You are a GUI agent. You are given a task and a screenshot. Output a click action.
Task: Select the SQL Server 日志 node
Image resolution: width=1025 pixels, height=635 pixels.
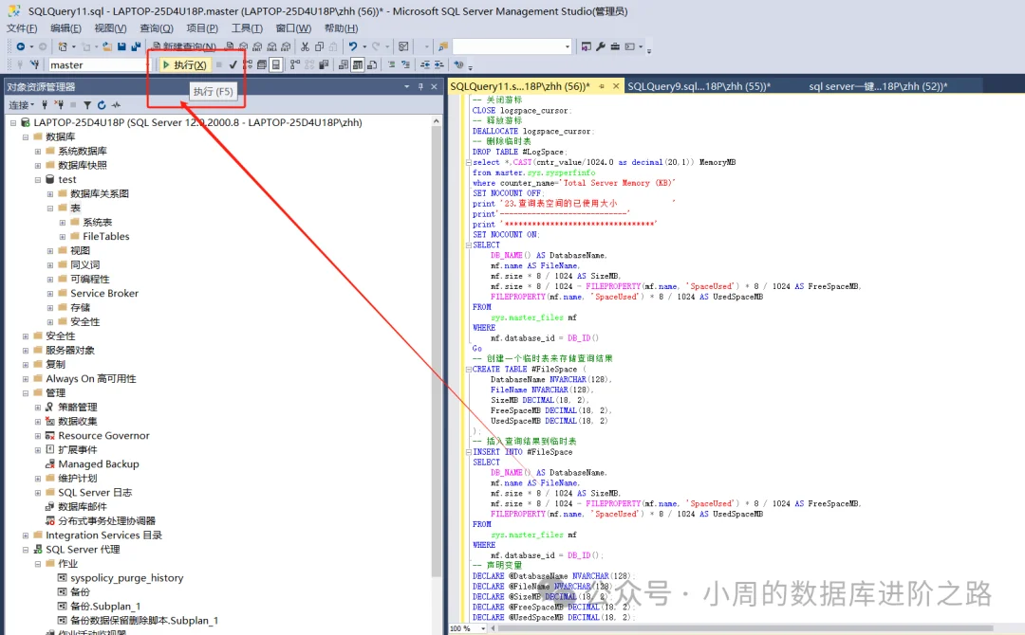pos(95,493)
